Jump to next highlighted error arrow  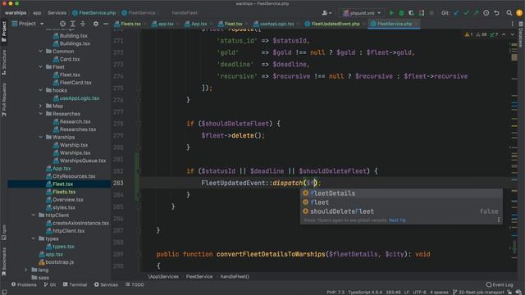point(512,34)
